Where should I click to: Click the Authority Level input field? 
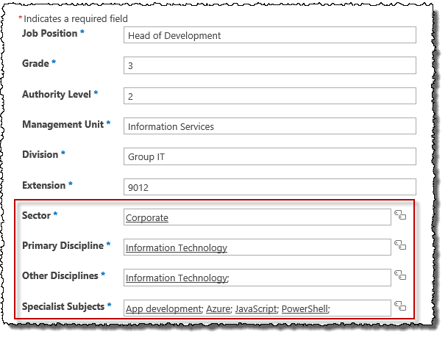[x=270, y=96]
